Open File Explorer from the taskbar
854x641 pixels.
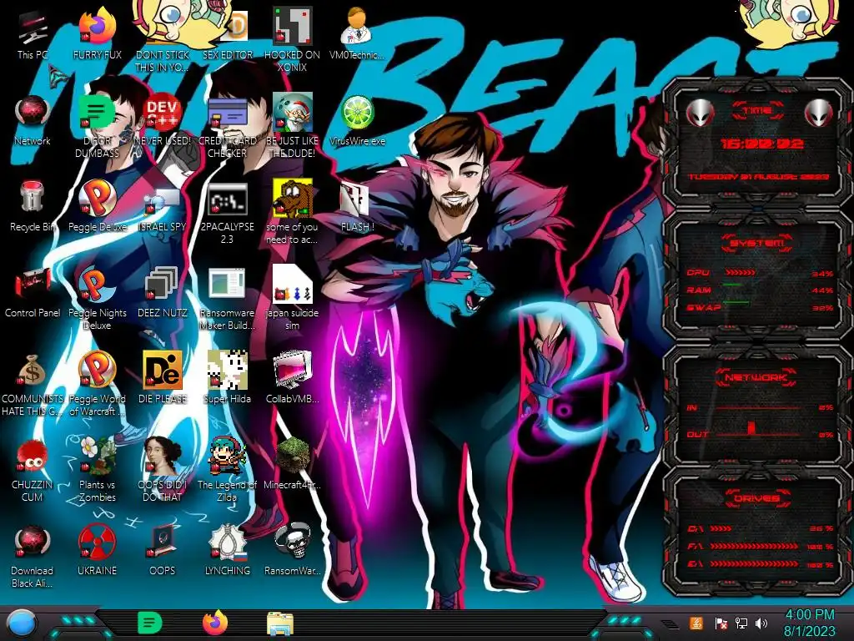pyautogui.click(x=280, y=623)
